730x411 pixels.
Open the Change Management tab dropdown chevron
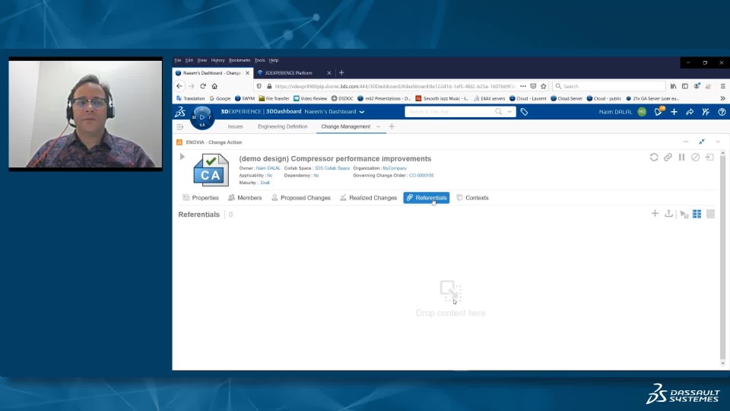pyautogui.click(x=378, y=127)
